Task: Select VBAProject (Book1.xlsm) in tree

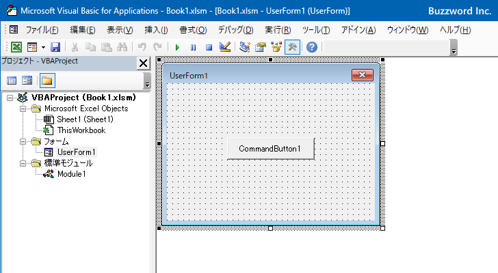Action: [83, 98]
